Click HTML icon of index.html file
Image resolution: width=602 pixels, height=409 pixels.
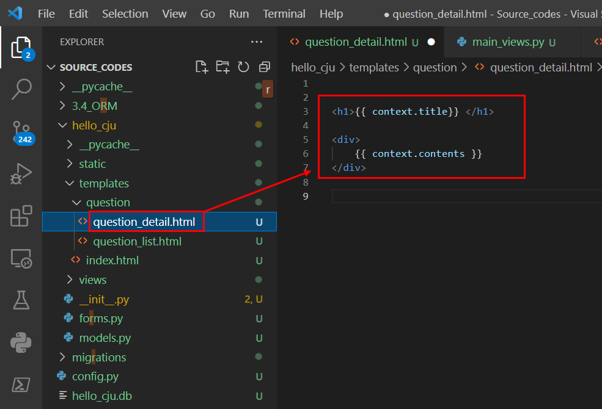pos(76,260)
